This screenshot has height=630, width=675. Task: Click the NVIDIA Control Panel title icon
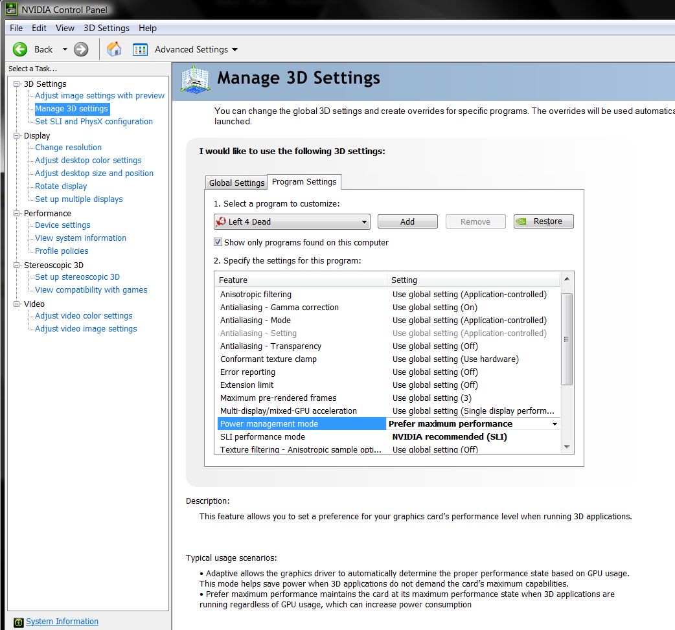(12, 9)
